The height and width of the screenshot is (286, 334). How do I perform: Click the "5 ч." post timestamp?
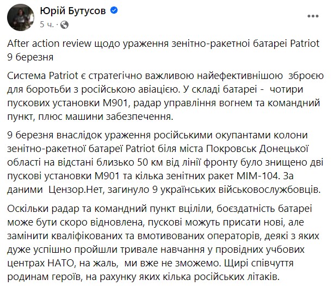pos(46,25)
